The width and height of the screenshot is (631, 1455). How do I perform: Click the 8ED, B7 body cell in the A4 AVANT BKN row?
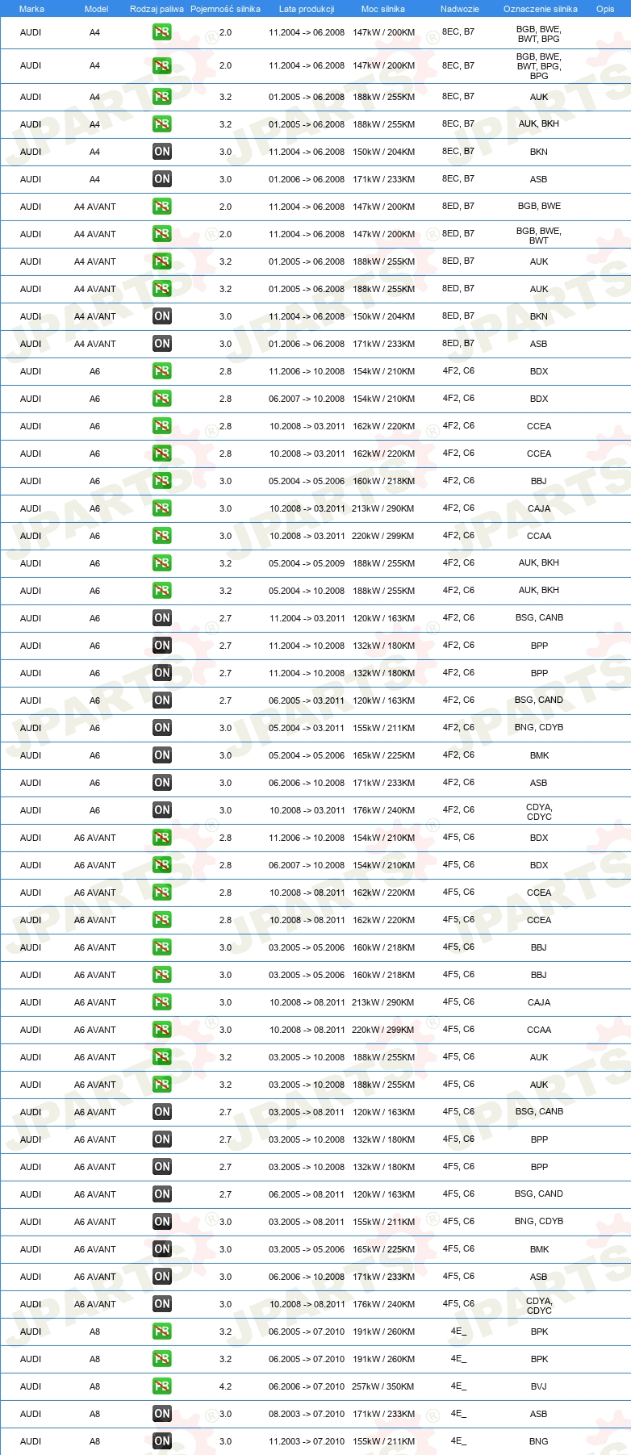[x=458, y=316]
